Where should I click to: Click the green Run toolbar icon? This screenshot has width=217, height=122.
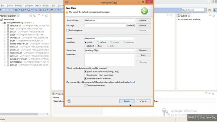[x=22, y=10]
